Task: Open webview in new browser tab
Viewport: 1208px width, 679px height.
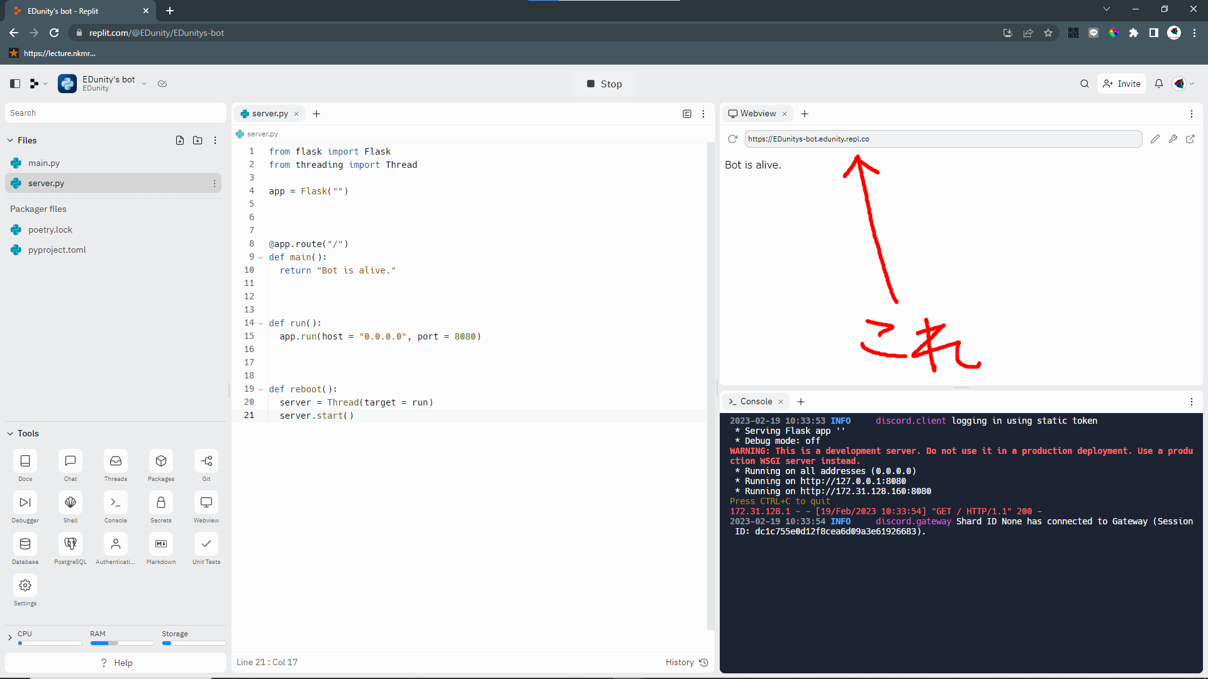Action: click(x=1190, y=139)
